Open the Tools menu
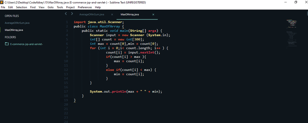This screenshot has width=308, height=123. (60, 7)
